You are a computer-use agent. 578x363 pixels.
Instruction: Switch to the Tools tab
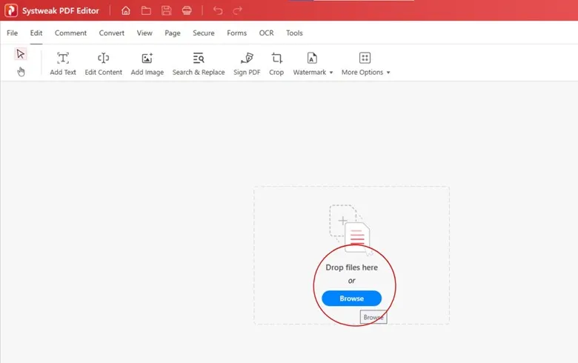pos(294,33)
